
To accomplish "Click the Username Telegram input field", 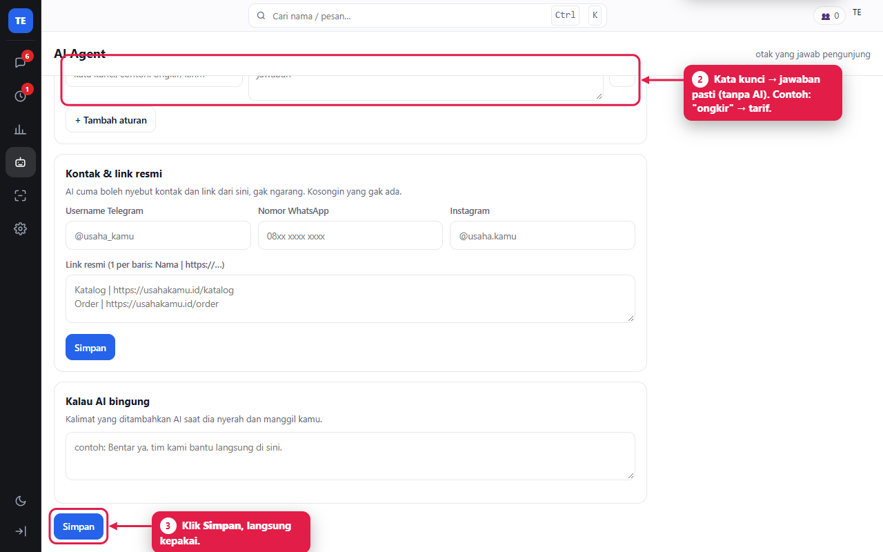I will coord(158,235).
